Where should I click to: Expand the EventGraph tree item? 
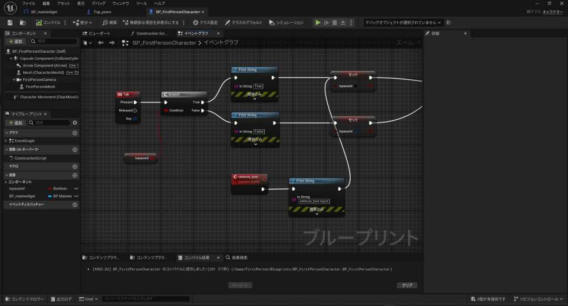click(x=6, y=141)
